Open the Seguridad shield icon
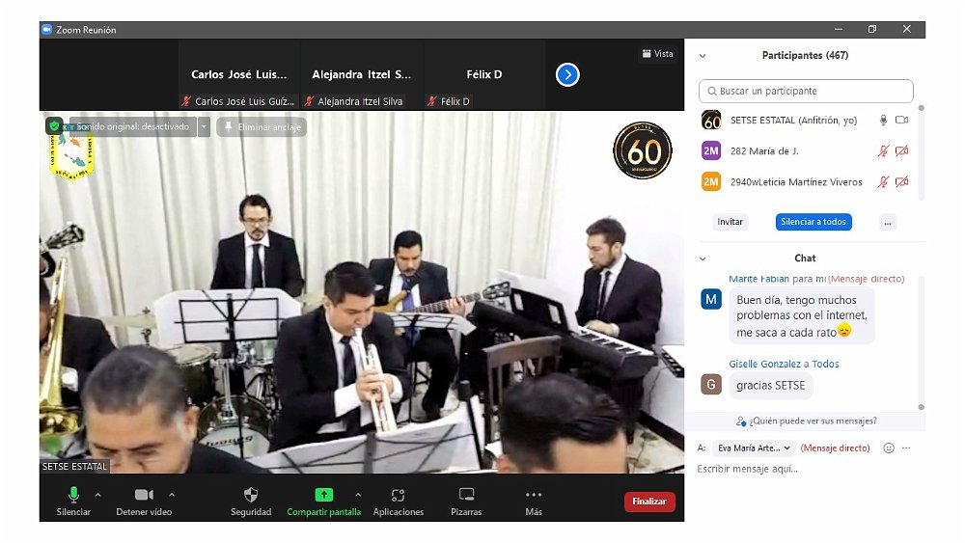 (251, 495)
